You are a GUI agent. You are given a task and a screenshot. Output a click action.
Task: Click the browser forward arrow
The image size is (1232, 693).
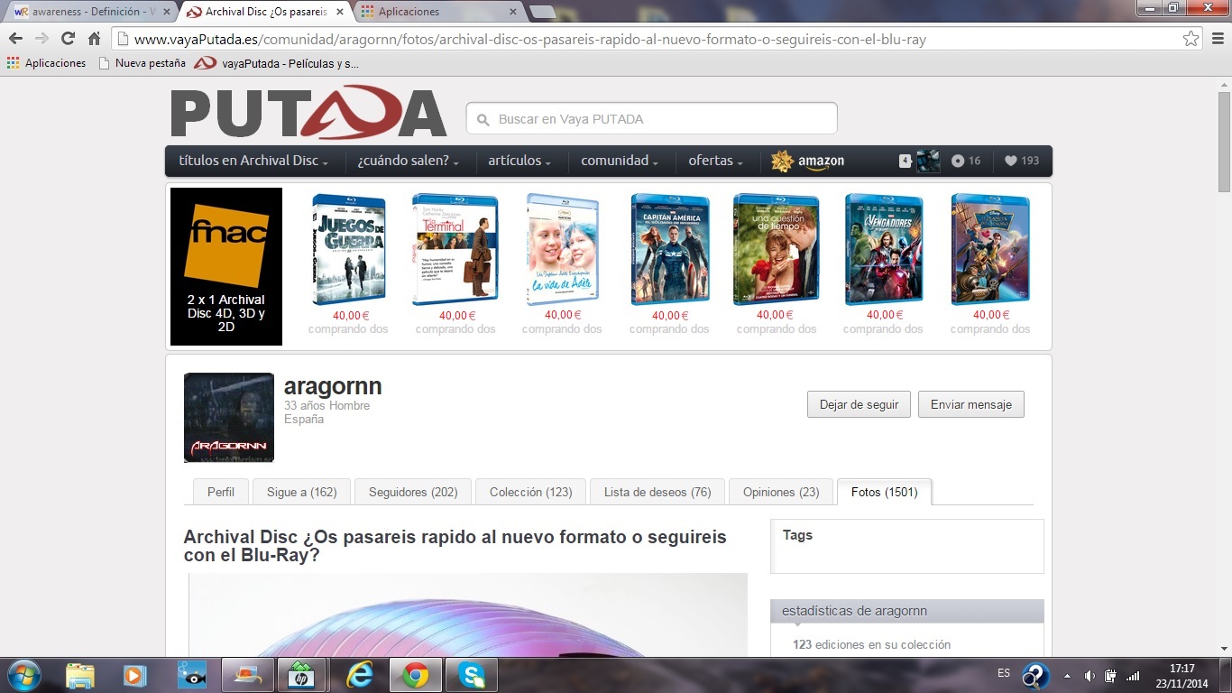41,39
